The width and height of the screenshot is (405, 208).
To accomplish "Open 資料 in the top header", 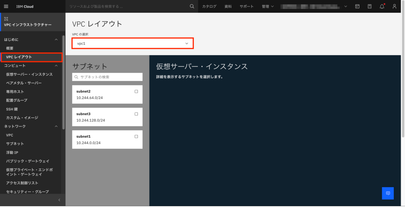I will 228,6.
